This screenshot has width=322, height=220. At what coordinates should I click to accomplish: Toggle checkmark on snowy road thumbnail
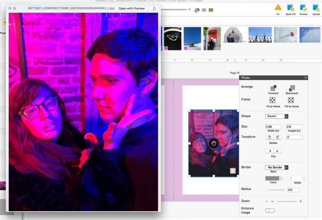186,48
